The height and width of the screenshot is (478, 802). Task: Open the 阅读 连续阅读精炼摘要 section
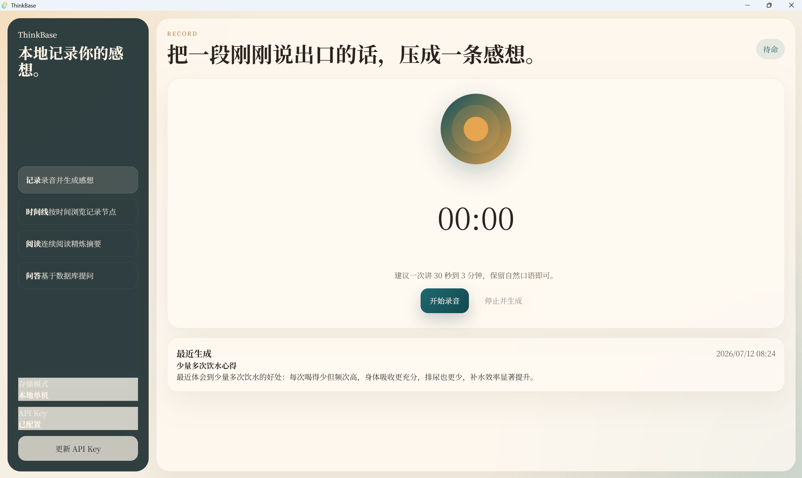78,244
